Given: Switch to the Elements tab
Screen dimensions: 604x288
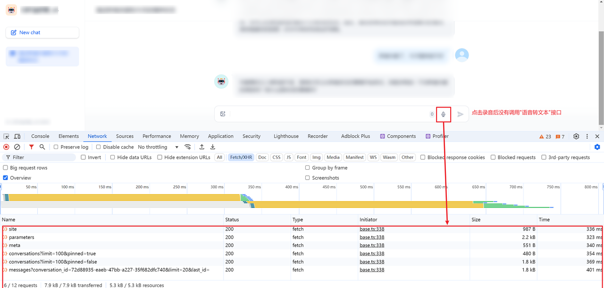Looking at the screenshot, I should [69, 136].
